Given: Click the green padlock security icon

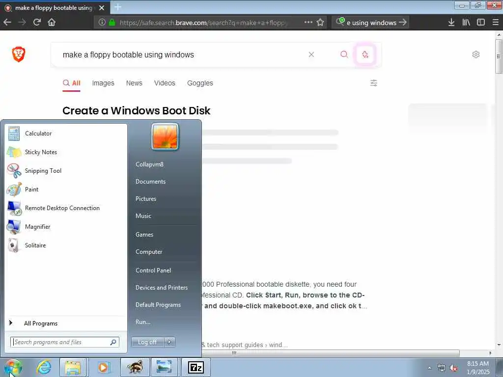Looking at the screenshot, I should (x=112, y=22).
